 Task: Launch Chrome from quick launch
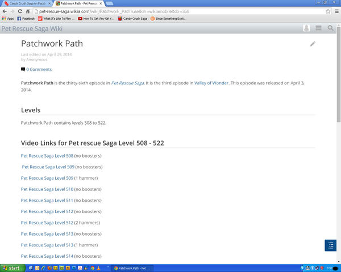click(93, 268)
